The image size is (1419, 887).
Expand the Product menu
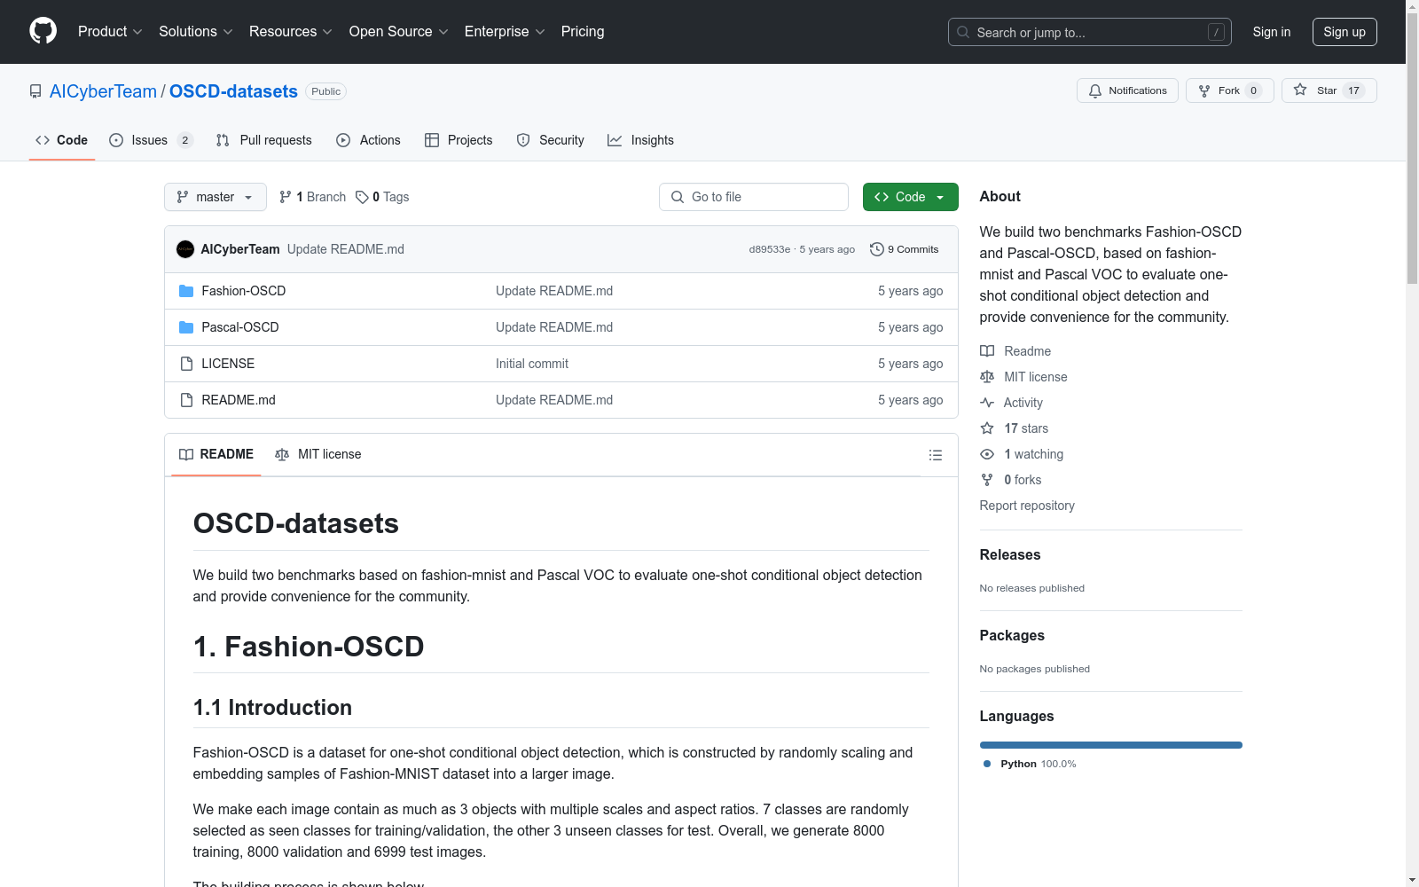110,32
